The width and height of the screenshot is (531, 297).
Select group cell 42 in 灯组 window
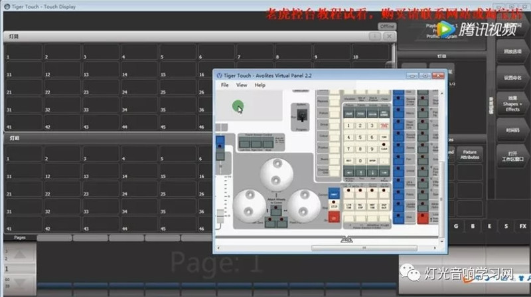coord(62,224)
